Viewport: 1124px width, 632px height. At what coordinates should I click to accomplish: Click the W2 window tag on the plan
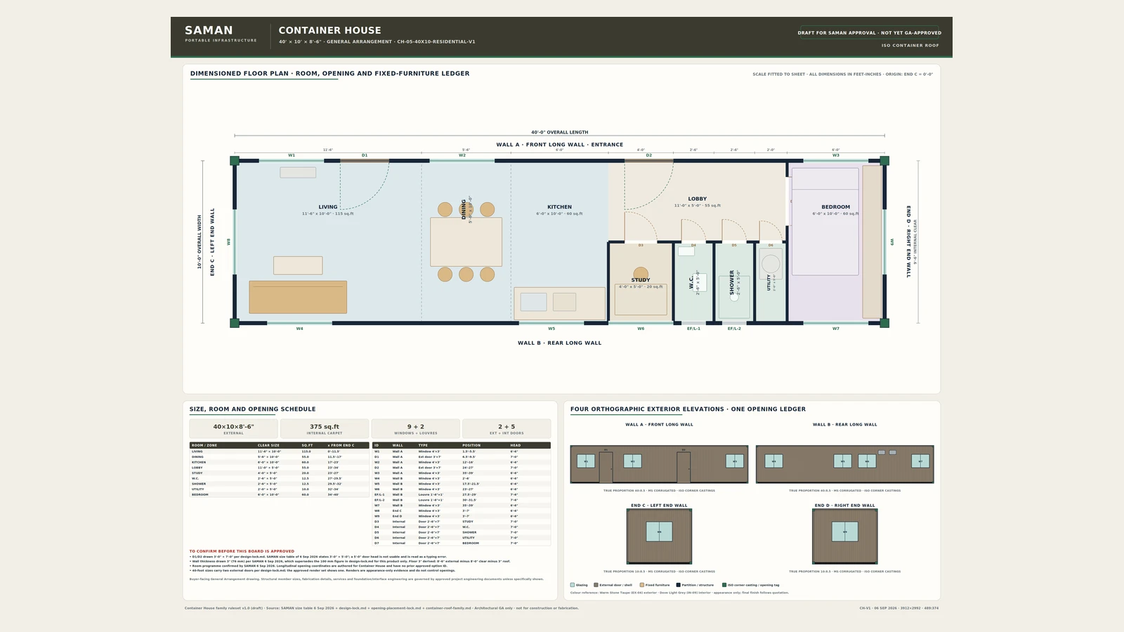(x=462, y=155)
